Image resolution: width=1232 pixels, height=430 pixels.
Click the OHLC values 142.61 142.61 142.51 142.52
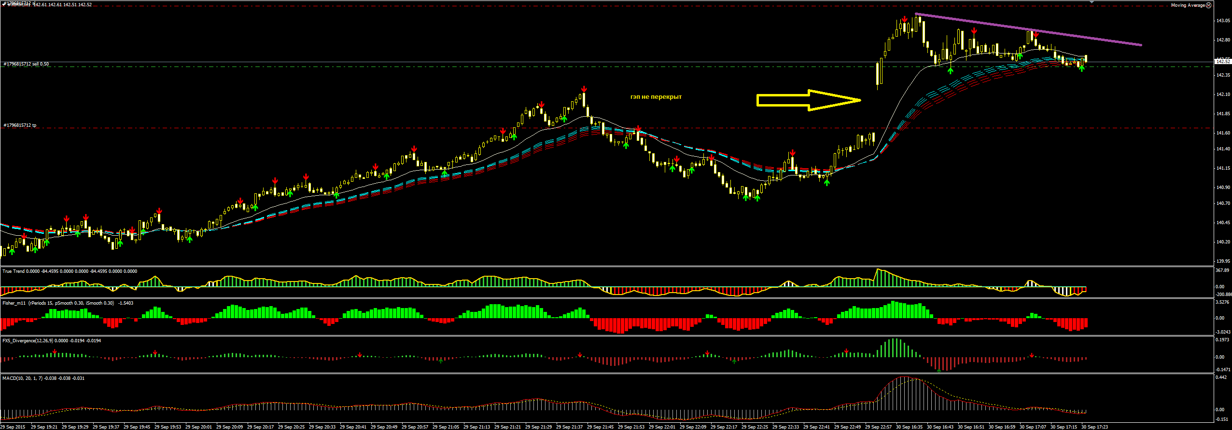62,4
